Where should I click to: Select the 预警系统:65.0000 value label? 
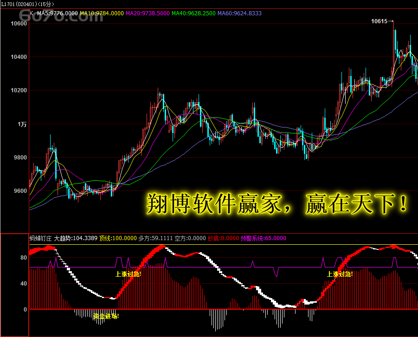(264, 238)
